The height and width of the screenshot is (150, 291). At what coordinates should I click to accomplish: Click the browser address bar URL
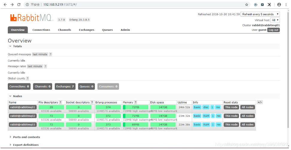click(60, 4)
